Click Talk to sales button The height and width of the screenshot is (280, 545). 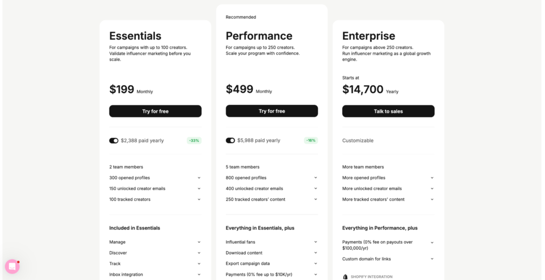[x=389, y=111]
